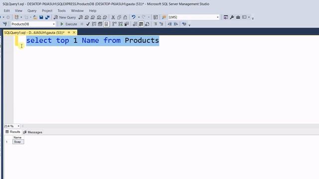Increase indent of the selected line
The image size is (319, 179).
tap(176, 24)
